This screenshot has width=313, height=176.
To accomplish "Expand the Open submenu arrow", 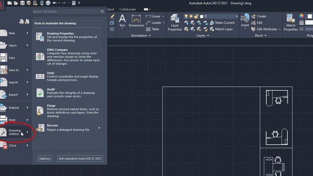I will pos(27,45).
